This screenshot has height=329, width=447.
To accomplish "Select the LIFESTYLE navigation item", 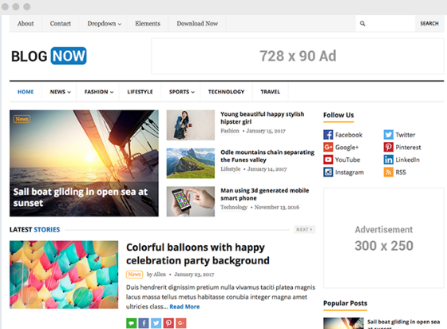I will [x=140, y=92].
